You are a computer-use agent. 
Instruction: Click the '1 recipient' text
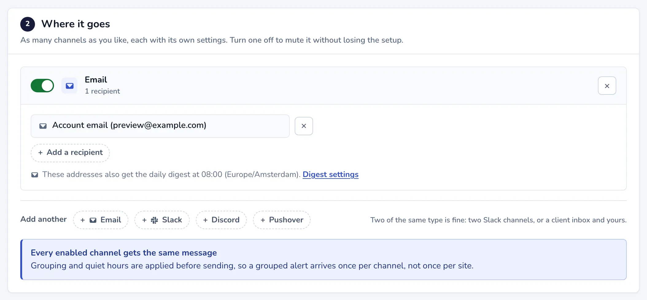[102, 91]
